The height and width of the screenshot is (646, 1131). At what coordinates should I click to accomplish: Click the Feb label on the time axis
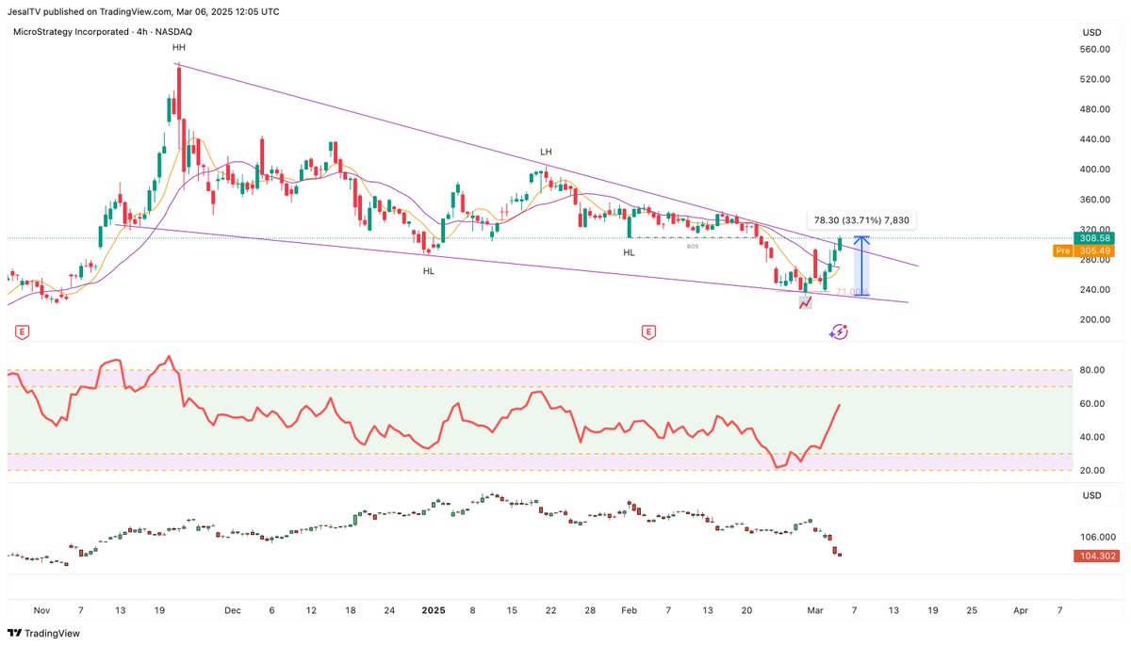click(629, 610)
